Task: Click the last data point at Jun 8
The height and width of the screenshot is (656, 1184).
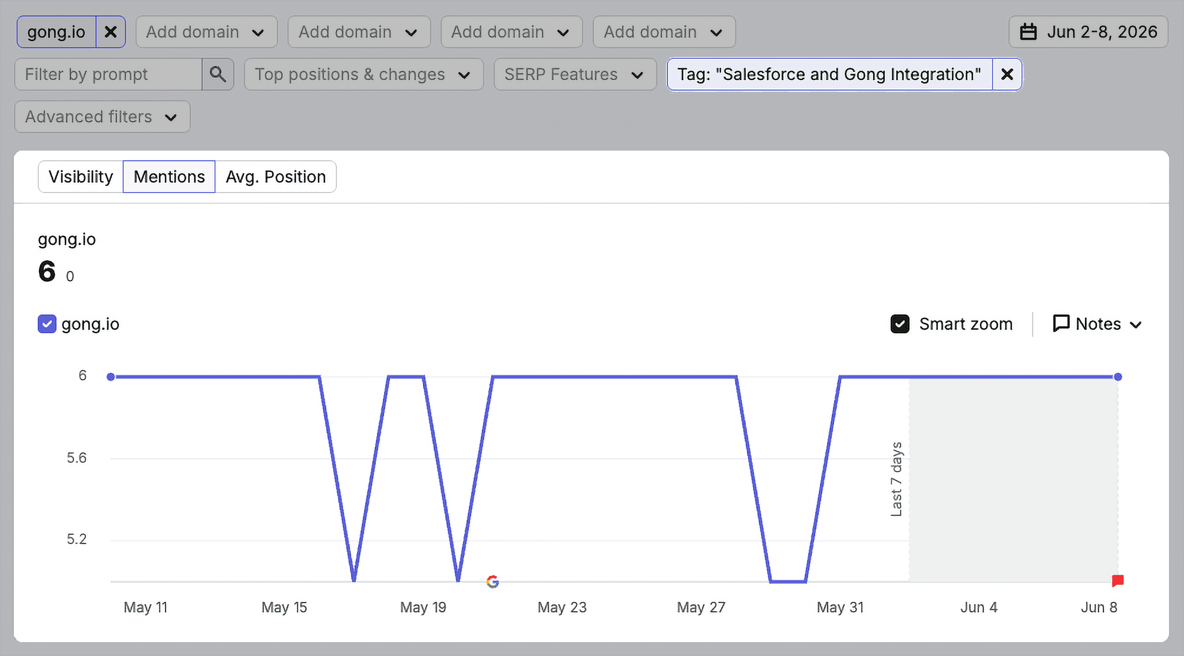Action: (1118, 377)
